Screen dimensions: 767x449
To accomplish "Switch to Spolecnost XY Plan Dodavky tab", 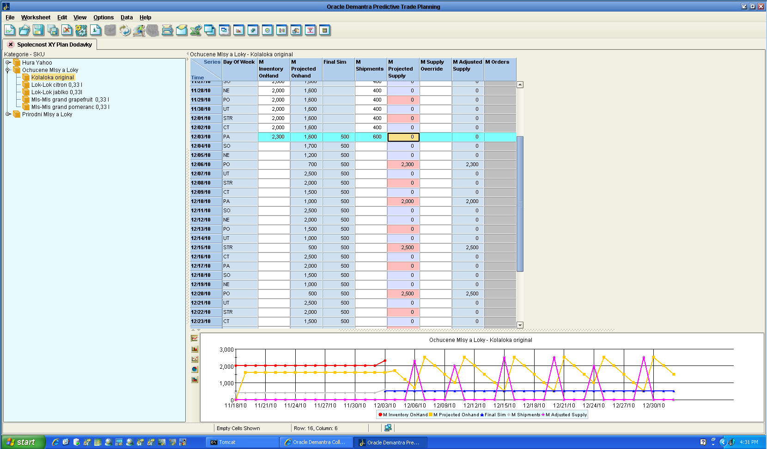I will (55, 45).
